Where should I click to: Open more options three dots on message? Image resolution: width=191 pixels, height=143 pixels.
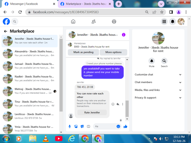pyautogui.click(x=123, y=104)
